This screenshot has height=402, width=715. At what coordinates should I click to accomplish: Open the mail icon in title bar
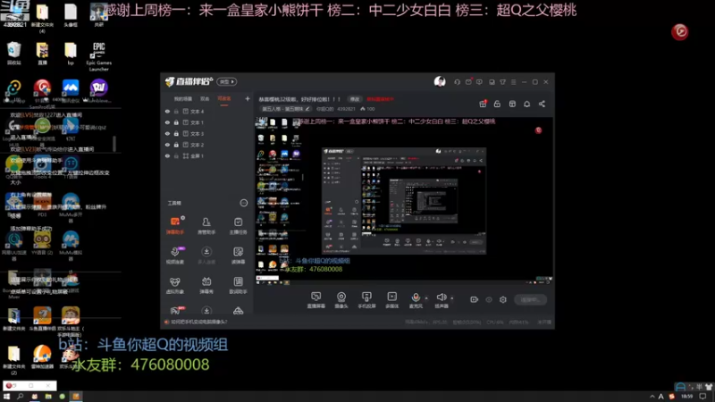[x=468, y=82]
